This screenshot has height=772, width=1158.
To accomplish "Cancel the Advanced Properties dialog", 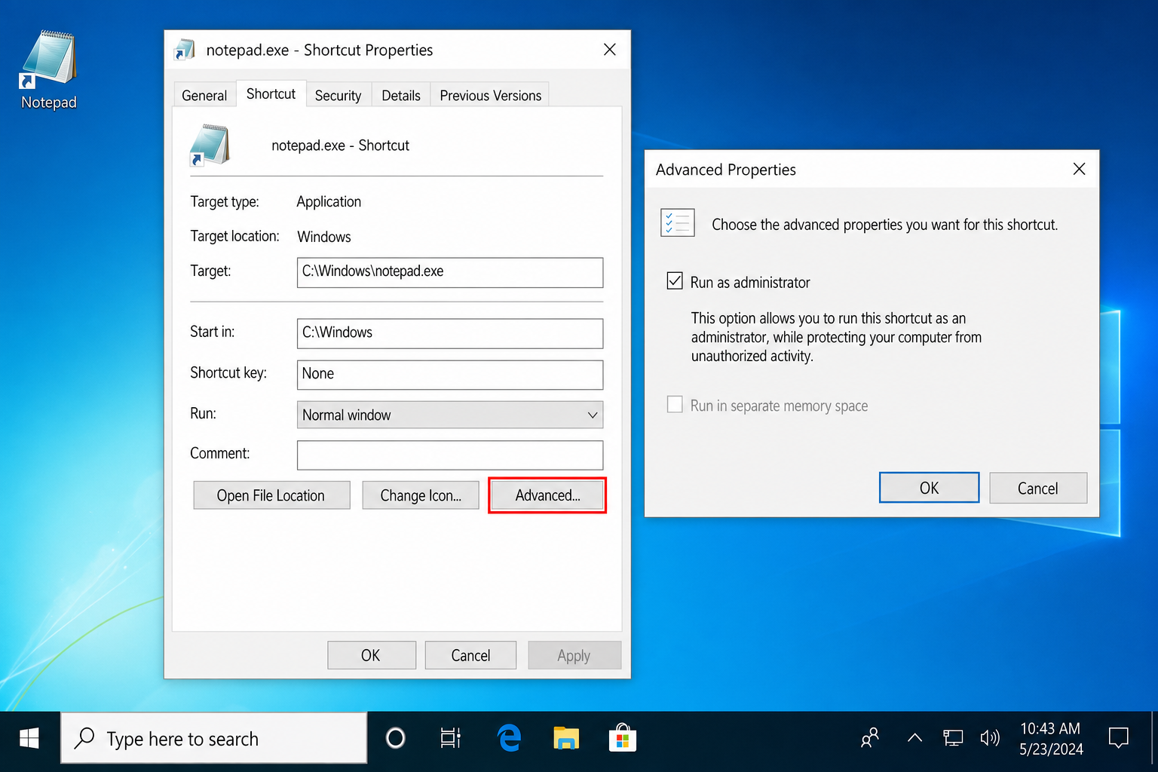I will [x=1038, y=488].
